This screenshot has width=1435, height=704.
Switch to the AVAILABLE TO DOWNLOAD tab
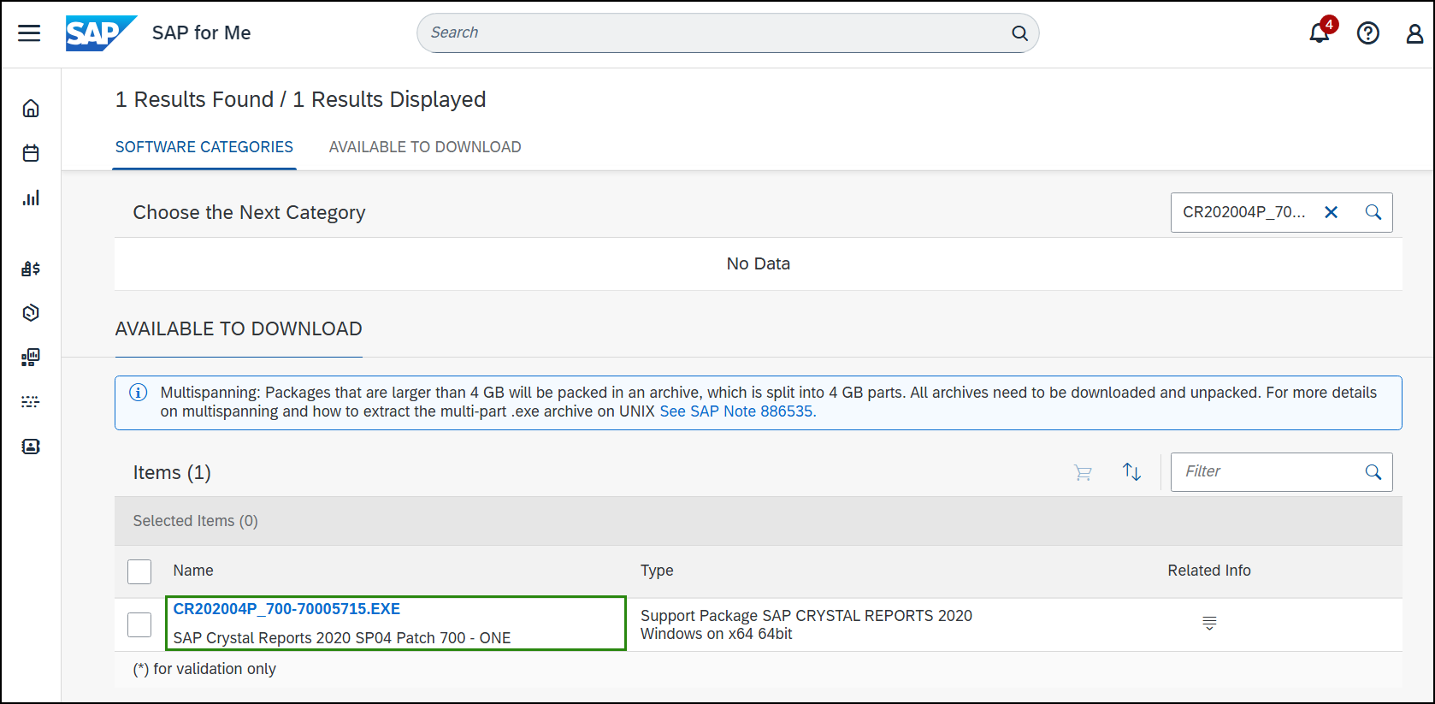point(425,147)
